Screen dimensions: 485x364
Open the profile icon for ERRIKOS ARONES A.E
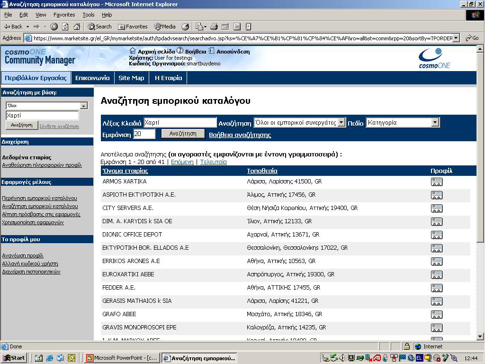pos(436,262)
